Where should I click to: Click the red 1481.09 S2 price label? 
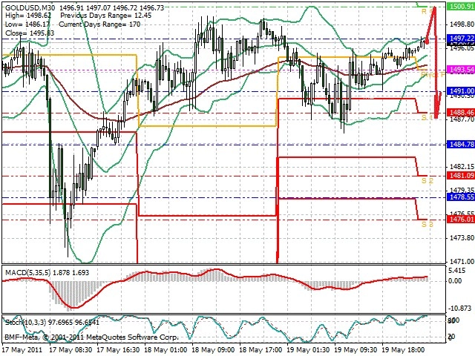coord(461,176)
